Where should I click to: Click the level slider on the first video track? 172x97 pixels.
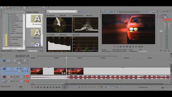click(x=19, y=63)
